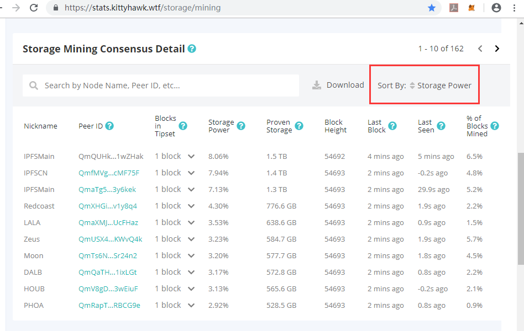The width and height of the screenshot is (524, 331).
Task: Go to next page of results
Action: coord(497,49)
